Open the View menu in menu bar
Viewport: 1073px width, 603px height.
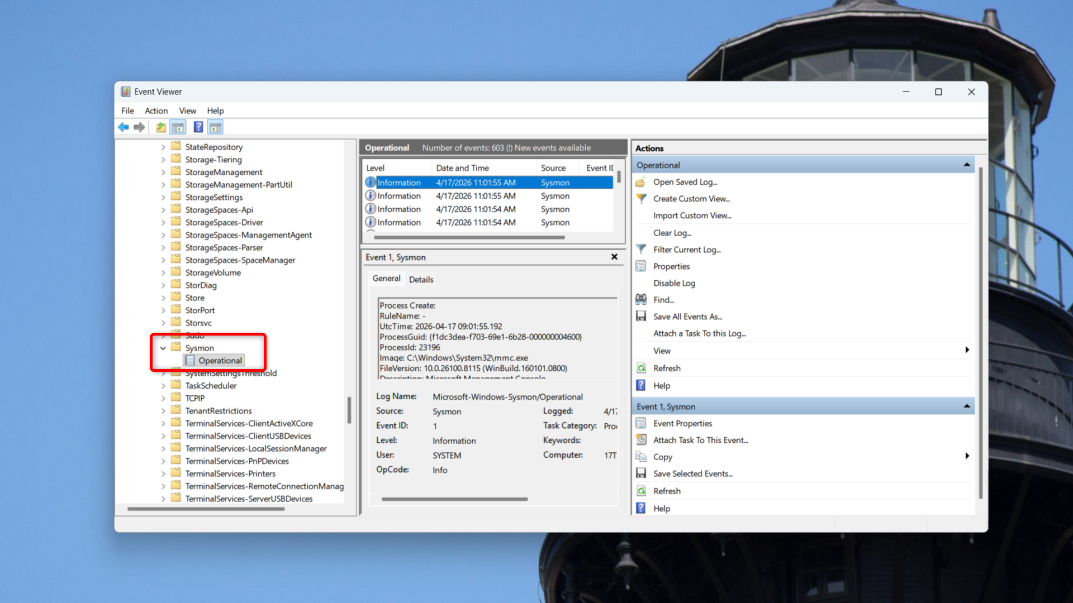[x=187, y=111]
